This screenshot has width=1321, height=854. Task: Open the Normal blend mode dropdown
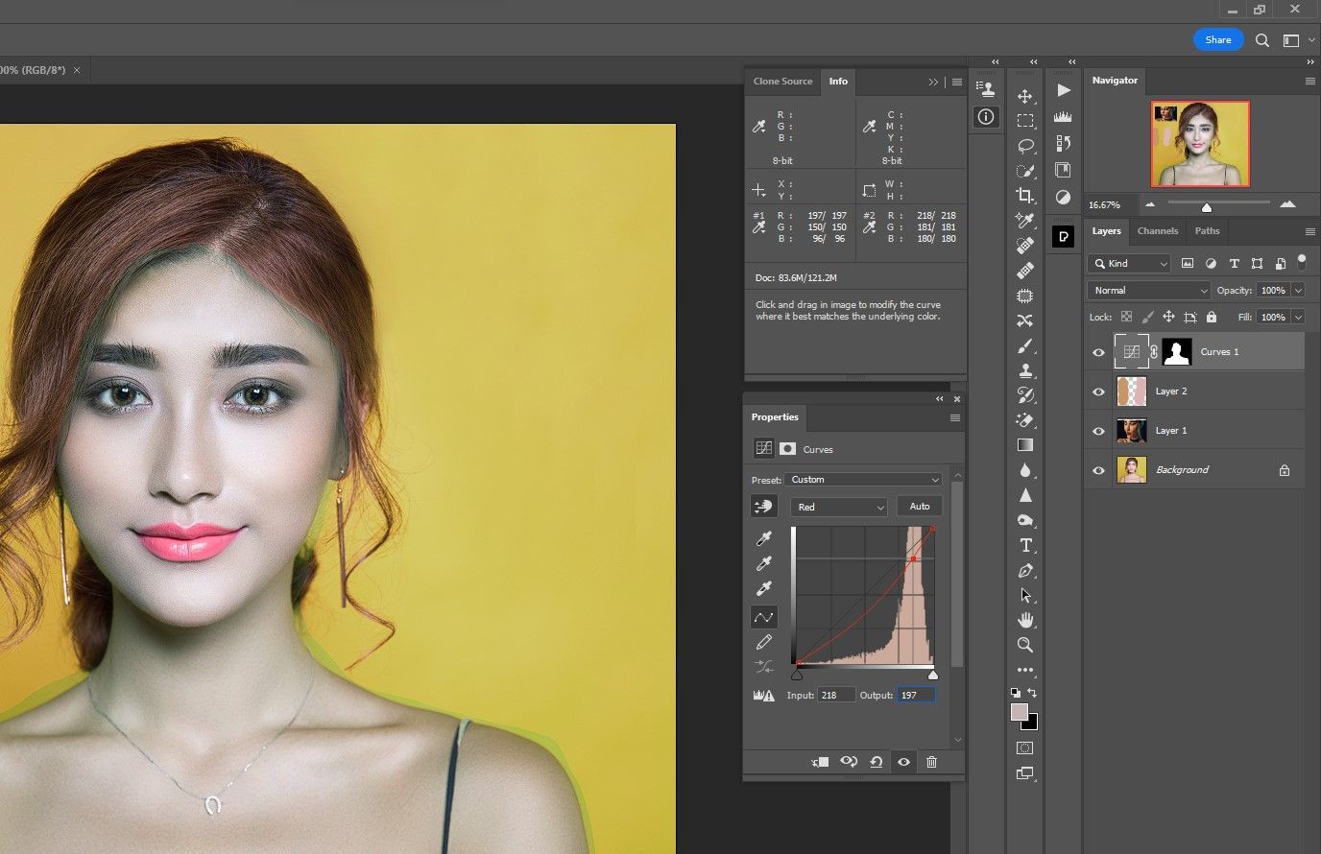1149,290
